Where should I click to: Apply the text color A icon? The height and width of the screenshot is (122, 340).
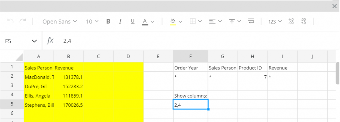pyautogui.click(x=145, y=21)
